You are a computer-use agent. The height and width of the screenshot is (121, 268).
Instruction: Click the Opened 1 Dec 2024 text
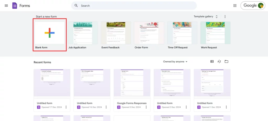pyautogui.click(x=211, y=107)
